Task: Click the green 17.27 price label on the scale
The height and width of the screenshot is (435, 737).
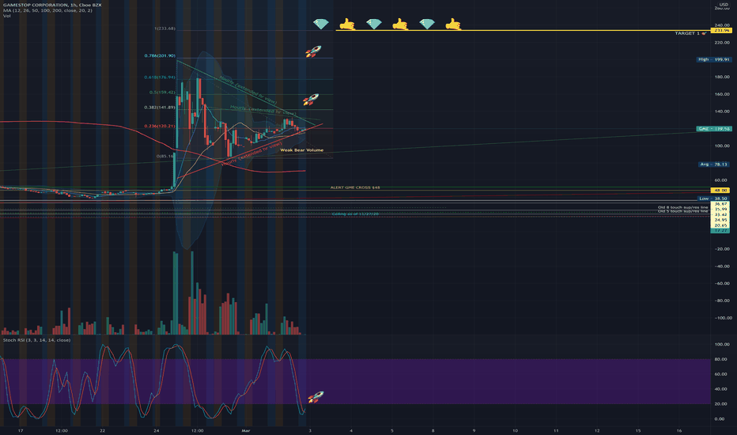Action: click(720, 230)
